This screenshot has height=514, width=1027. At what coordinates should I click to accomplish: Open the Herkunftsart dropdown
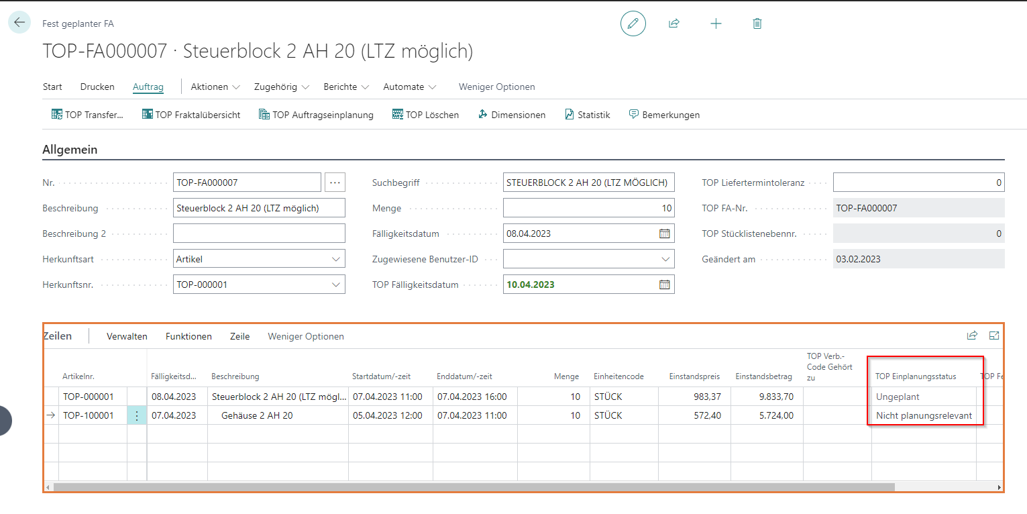(335, 259)
